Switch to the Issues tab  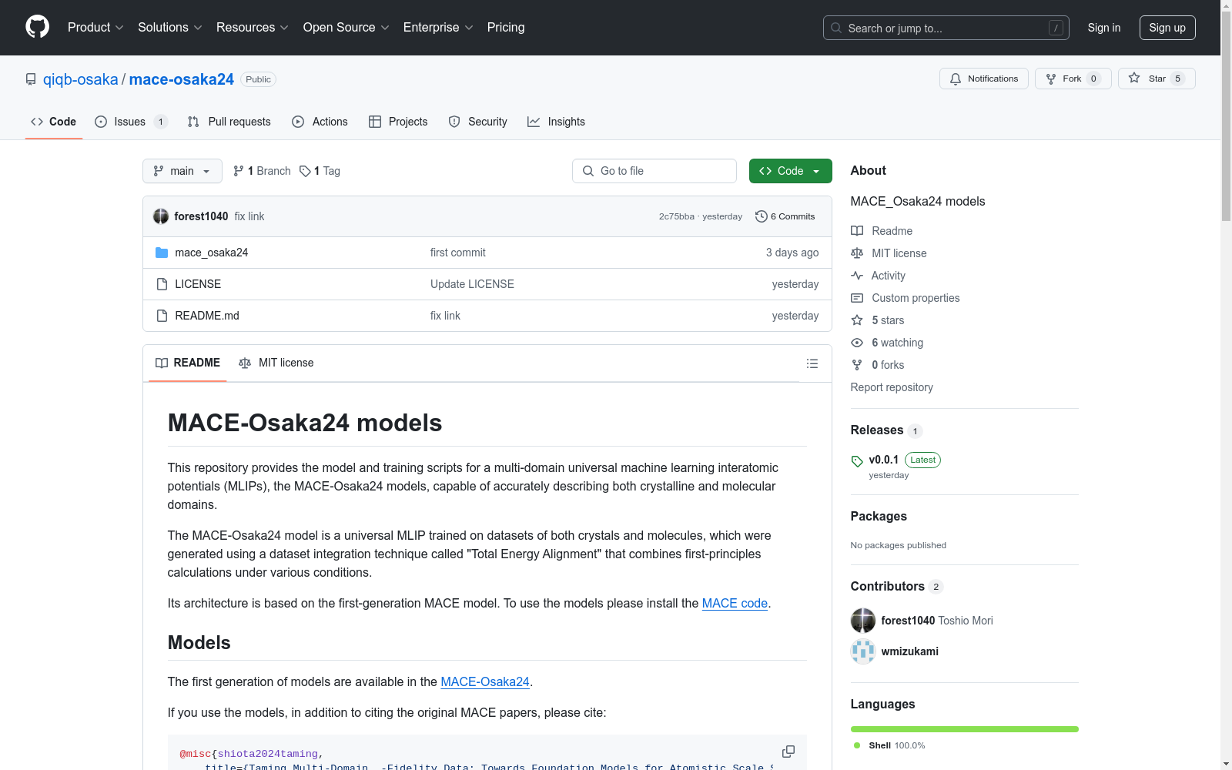click(x=131, y=122)
